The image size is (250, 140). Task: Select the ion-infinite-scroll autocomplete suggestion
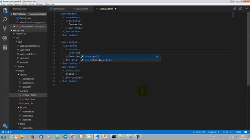click(120, 60)
